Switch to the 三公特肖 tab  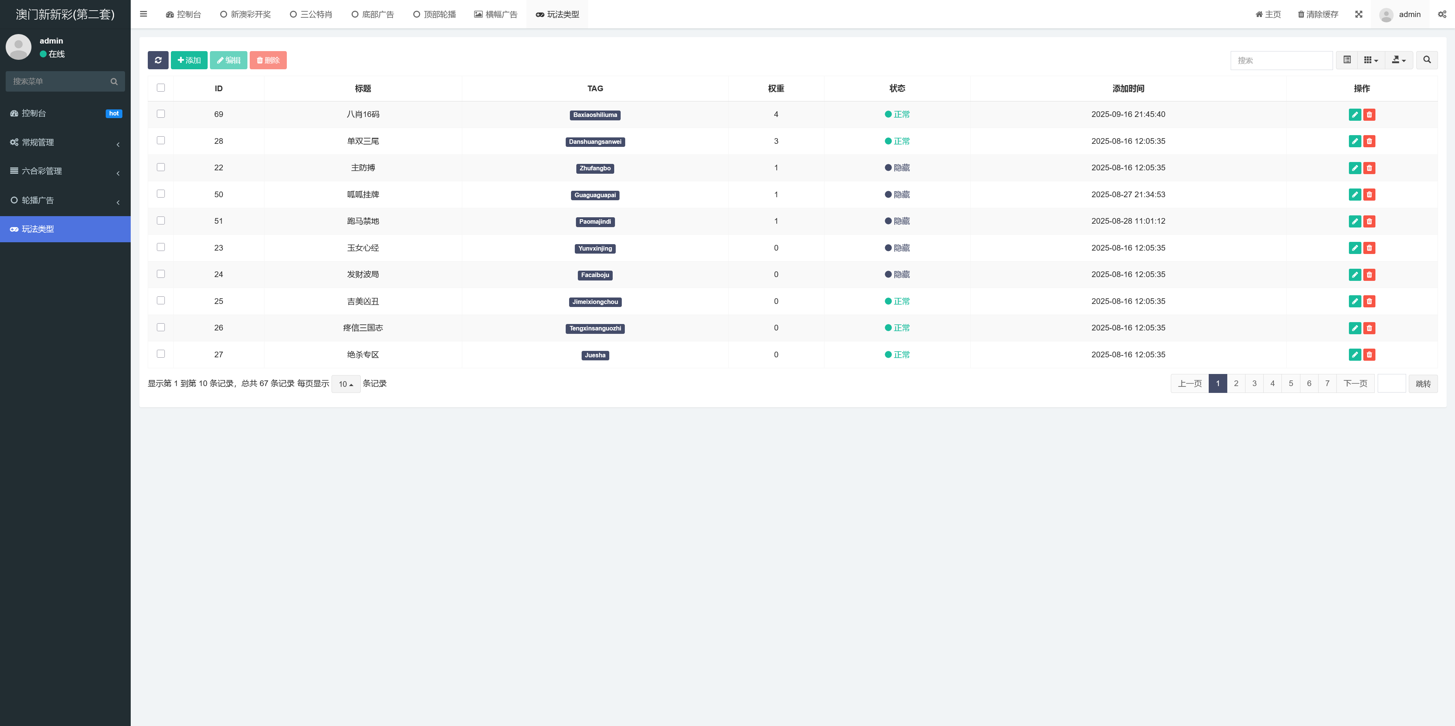coord(311,14)
